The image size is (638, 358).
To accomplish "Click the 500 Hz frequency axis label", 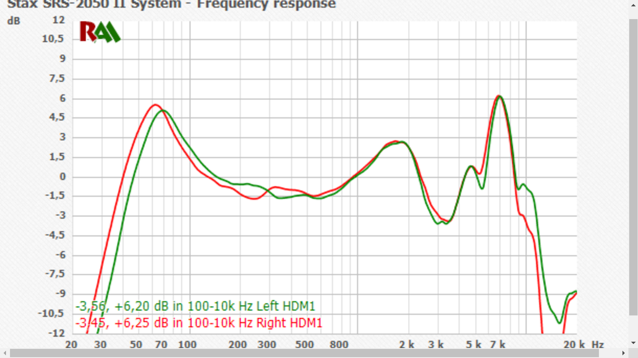I will coord(304,344).
